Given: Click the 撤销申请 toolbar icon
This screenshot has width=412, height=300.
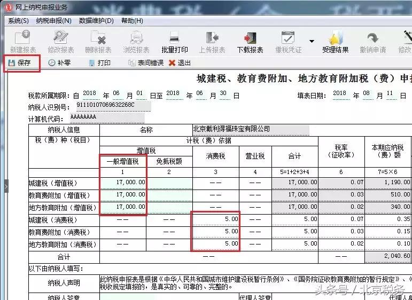Looking at the screenshot, I should click(373, 42).
